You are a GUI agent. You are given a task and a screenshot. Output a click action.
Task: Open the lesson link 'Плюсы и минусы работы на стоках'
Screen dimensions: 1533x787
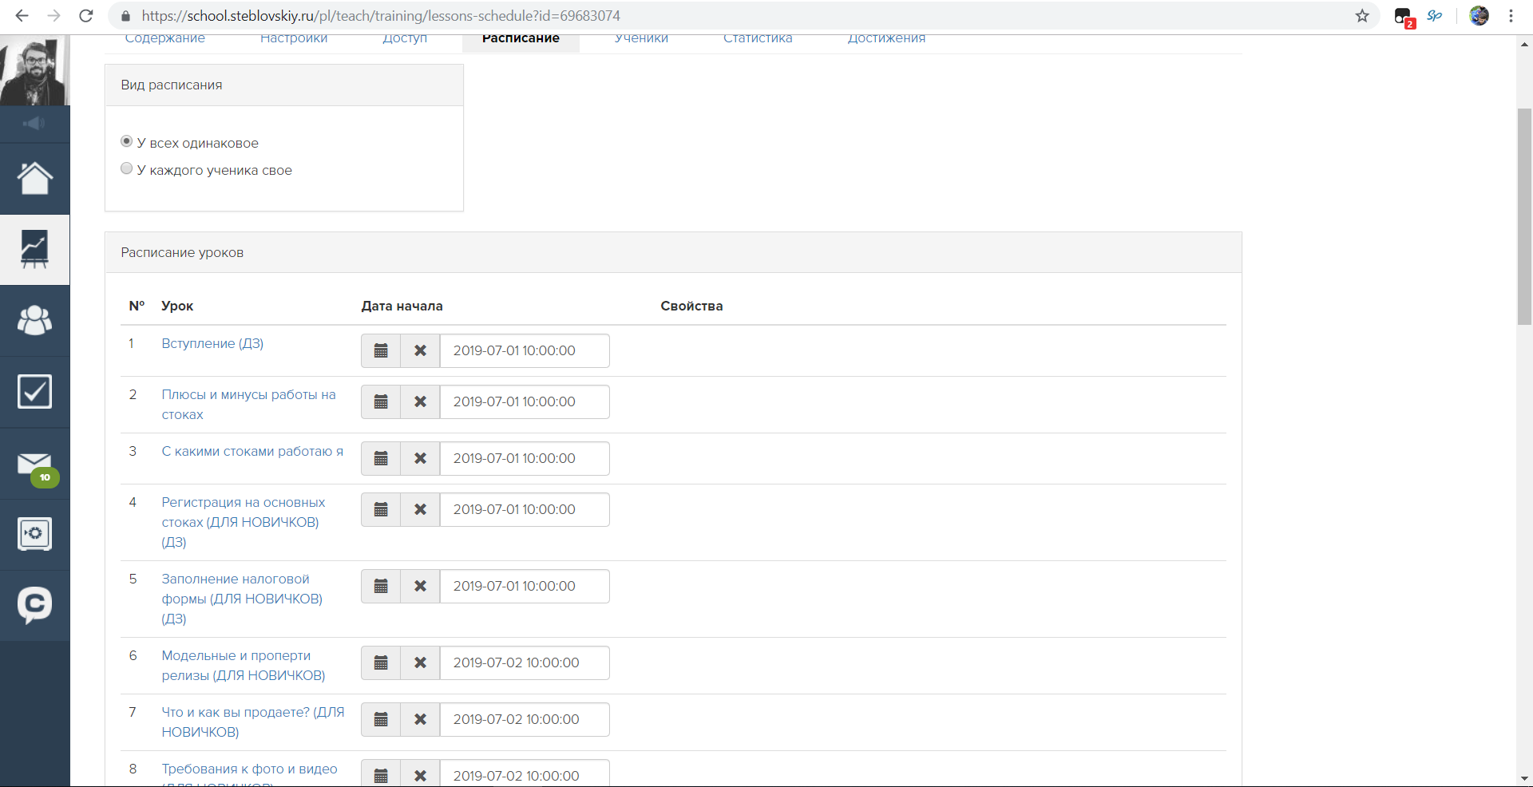point(248,395)
